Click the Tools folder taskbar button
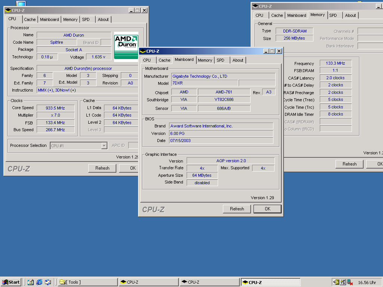 click(88, 282)
